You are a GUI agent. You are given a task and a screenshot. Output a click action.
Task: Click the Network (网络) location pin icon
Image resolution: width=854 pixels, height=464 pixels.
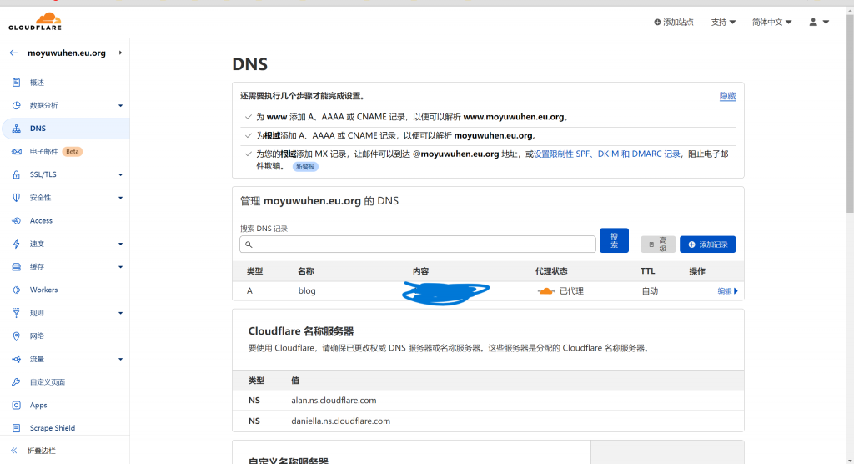[x=17, y=335]
